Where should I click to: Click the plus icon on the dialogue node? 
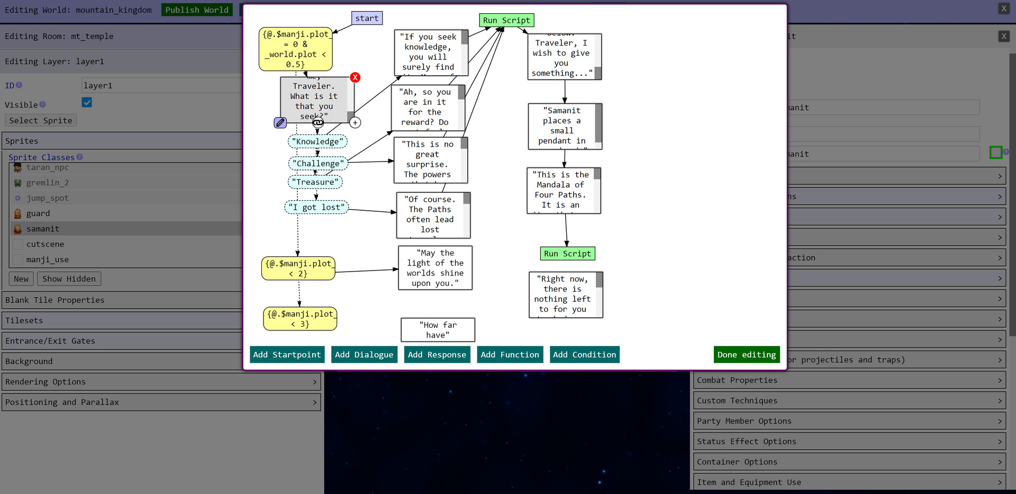click(x=355, y=123)
